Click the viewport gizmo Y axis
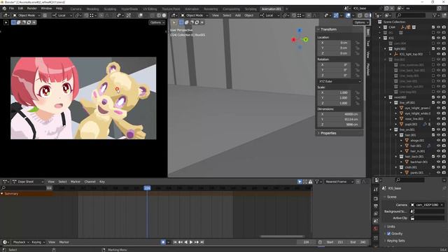The width and height of the screenshot is (448, 252). (x=306, y=40)
